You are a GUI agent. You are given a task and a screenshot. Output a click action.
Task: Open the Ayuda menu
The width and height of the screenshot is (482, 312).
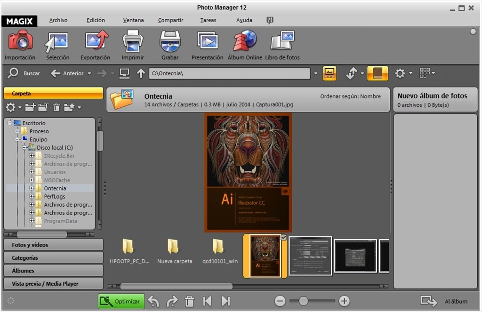coord(244,20)
